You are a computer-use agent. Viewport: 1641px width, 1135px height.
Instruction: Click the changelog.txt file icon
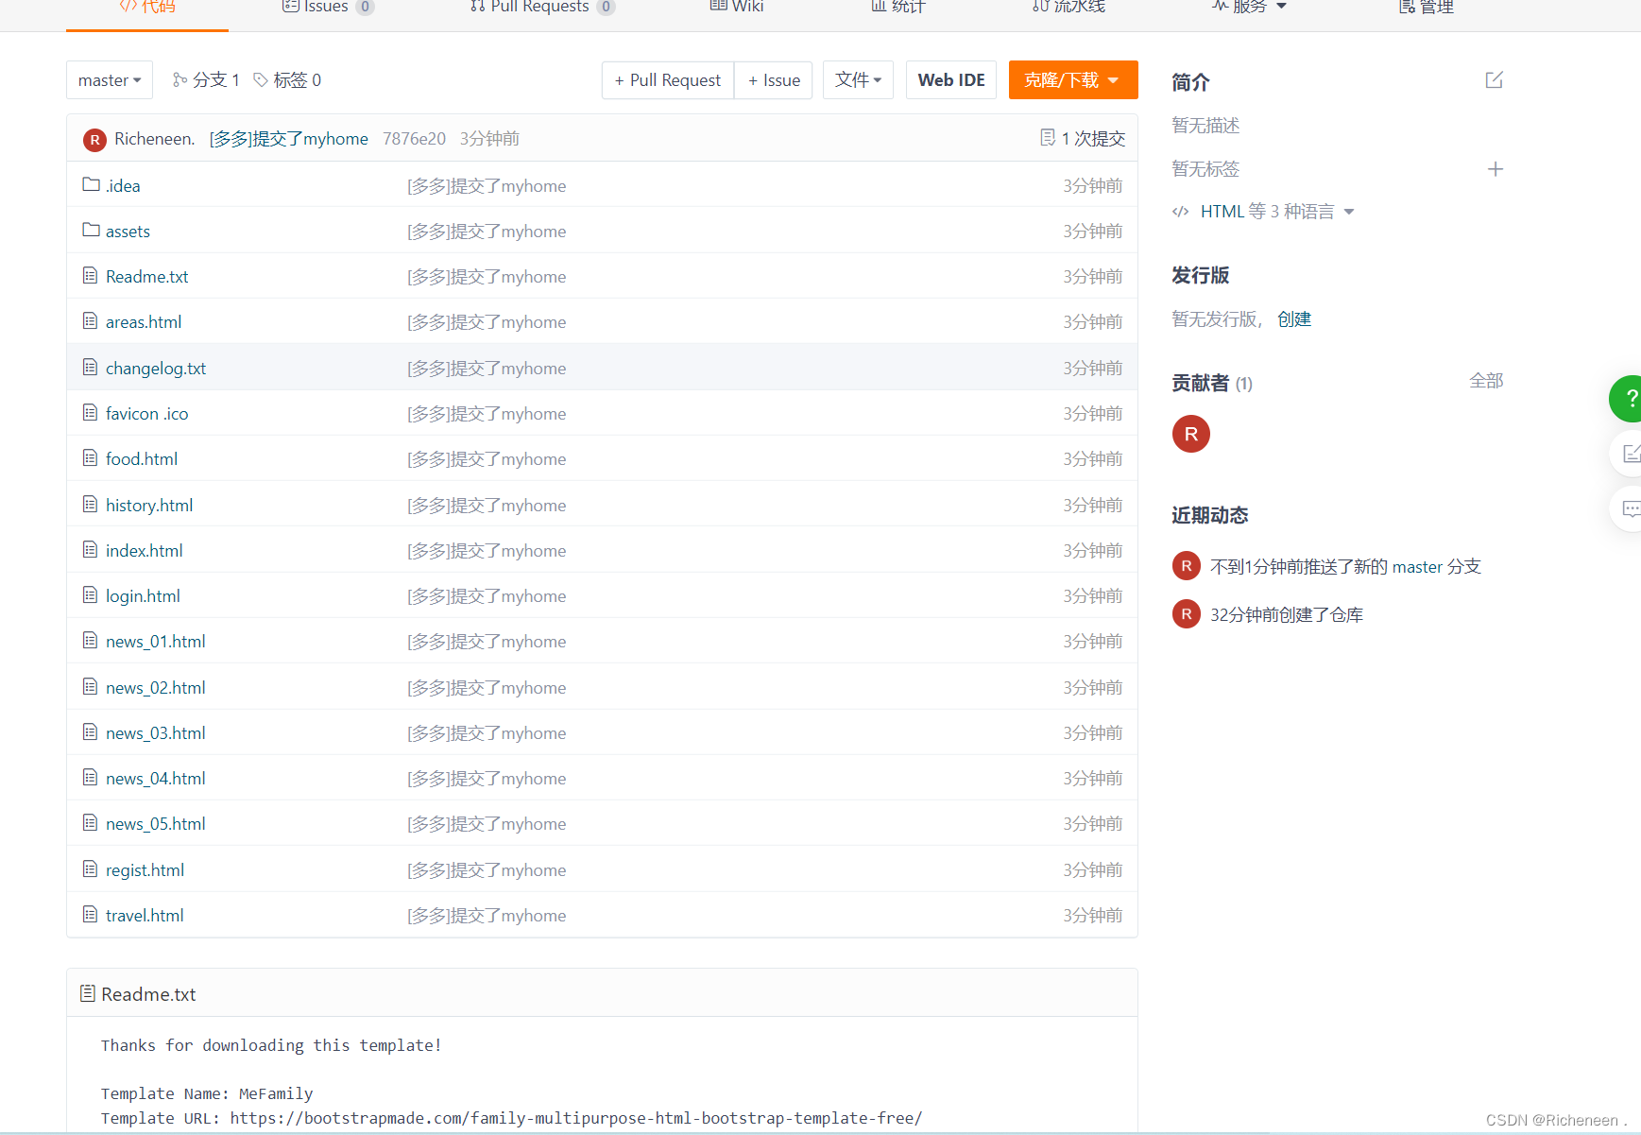[90, 367]
